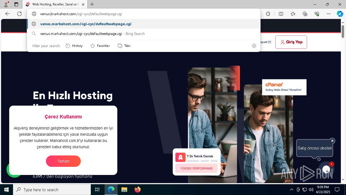This screenshot has width=346, height=195.
Task: Open the notifications center icon
Action: pos(337,190)
